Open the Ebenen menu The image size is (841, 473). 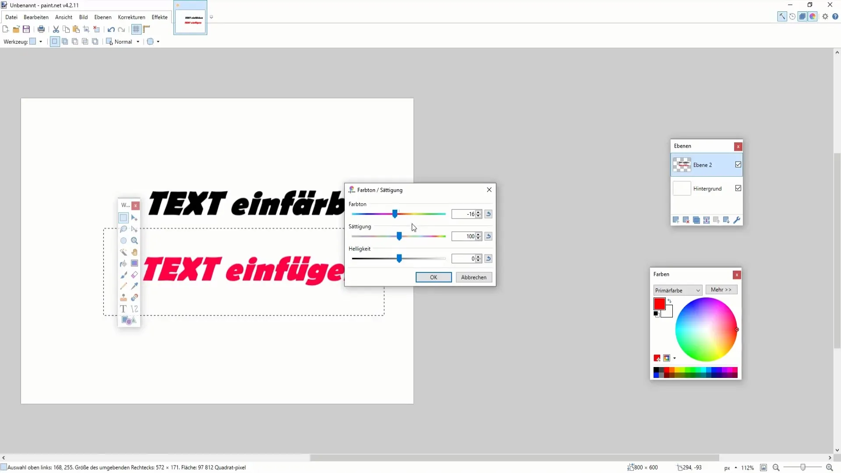pyautogui.click(x=103, y=17)
